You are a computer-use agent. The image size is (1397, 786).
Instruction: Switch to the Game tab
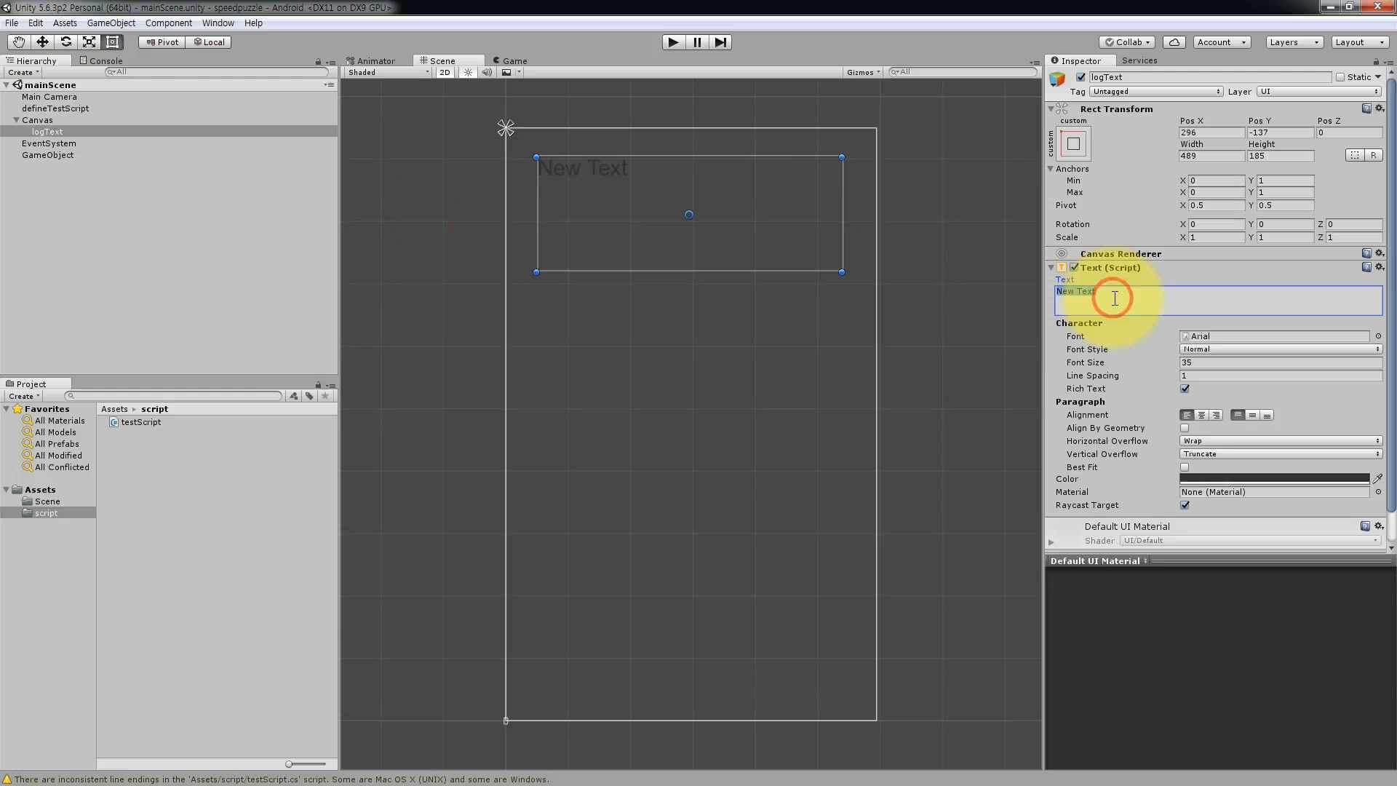coord(510,60)
